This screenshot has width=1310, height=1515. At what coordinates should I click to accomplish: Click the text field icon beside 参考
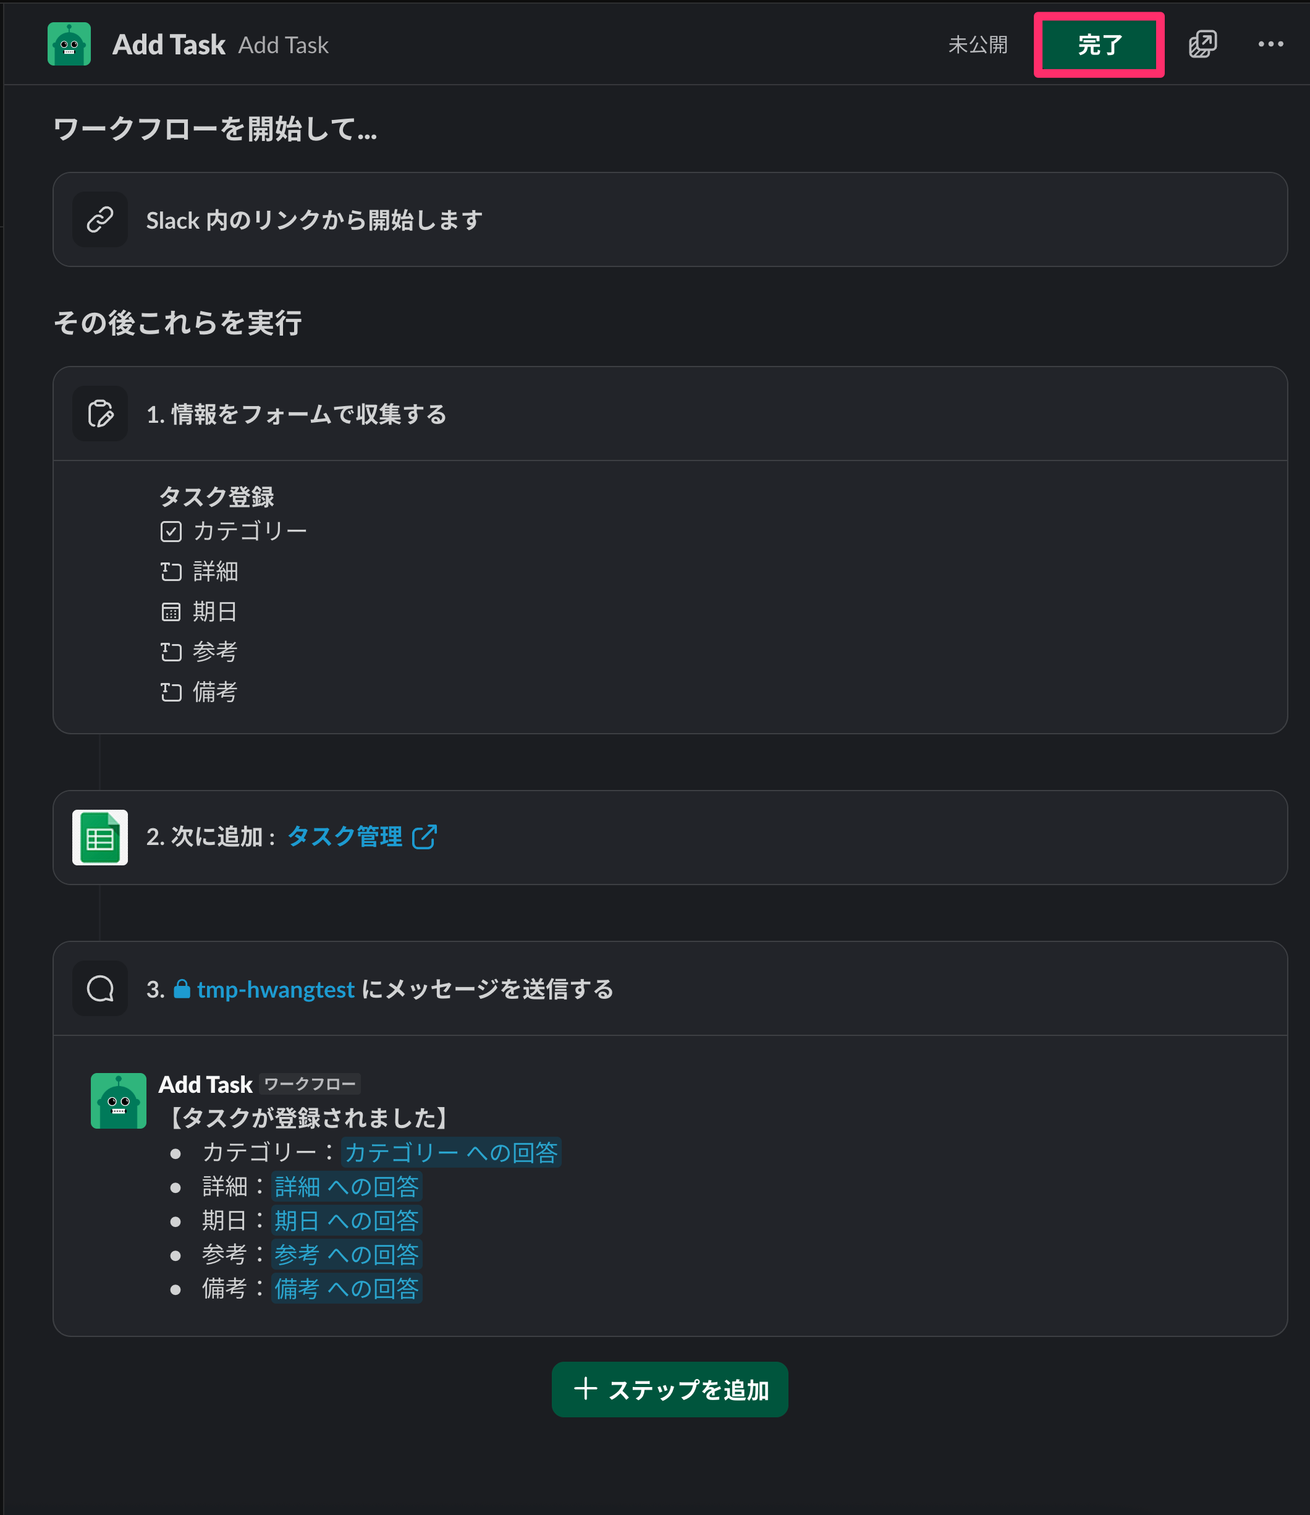171,651
